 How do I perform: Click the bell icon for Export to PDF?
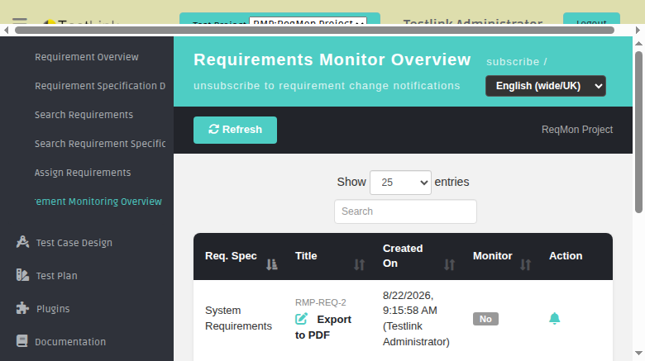(x=555, y=319)
